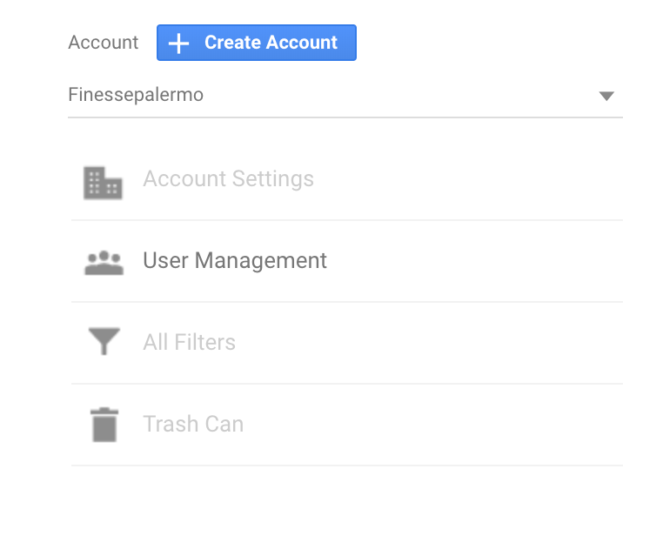
Task: Click the funnel icon for All Filters
Action: coord(104,341)
